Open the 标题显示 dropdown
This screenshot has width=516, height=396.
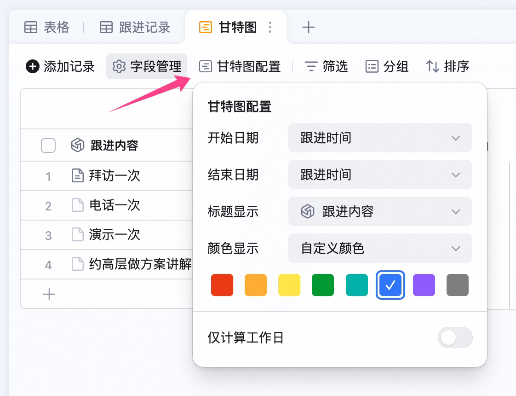tap(380, 211)
